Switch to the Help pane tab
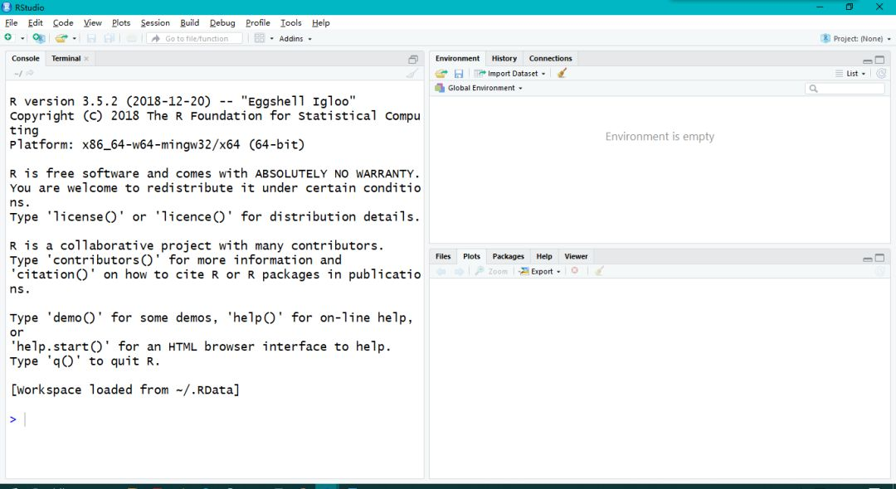The image size is (896, 489). (x=544, y=256)
